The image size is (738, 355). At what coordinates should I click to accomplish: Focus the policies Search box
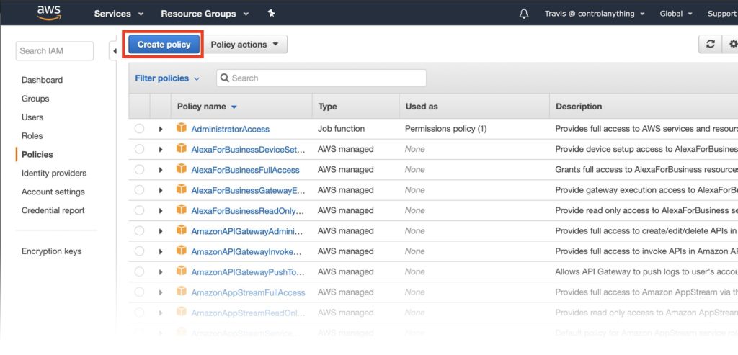[321, 78]
